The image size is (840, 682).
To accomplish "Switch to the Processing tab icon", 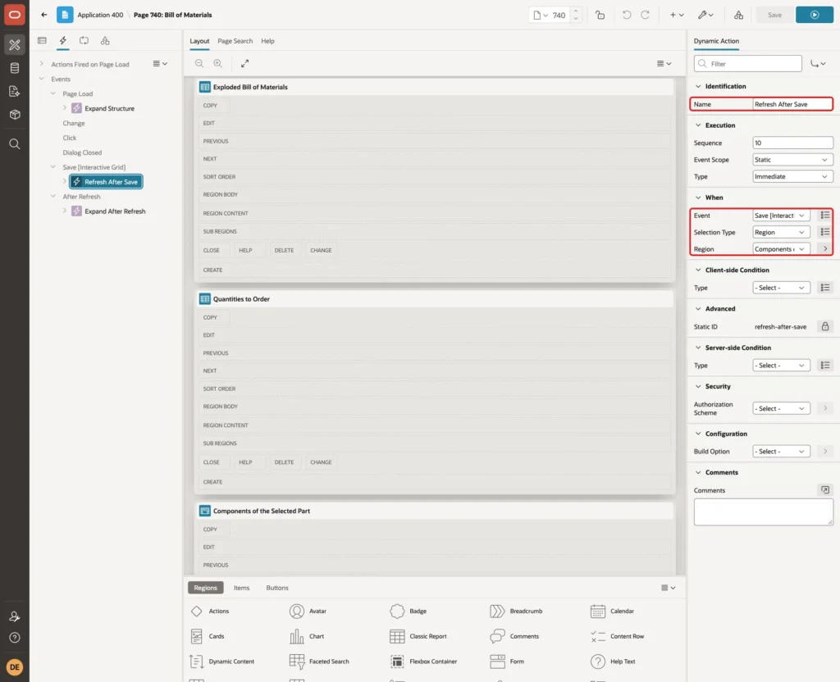I will pyautogui.click(x=84, y=41).
